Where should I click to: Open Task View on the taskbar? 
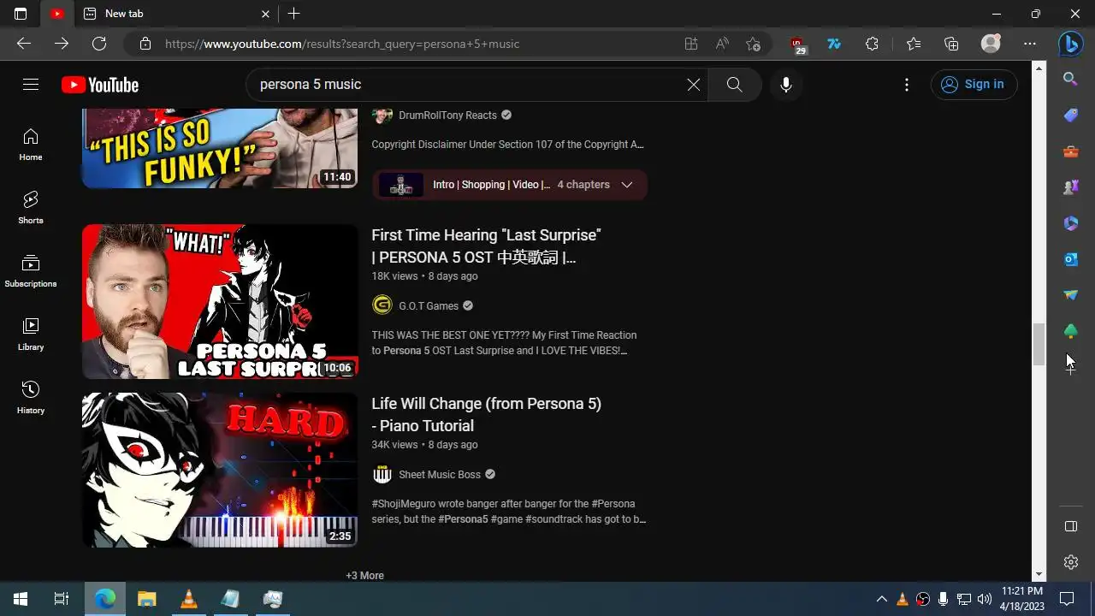pyautogui.click(x=62, y=599)
